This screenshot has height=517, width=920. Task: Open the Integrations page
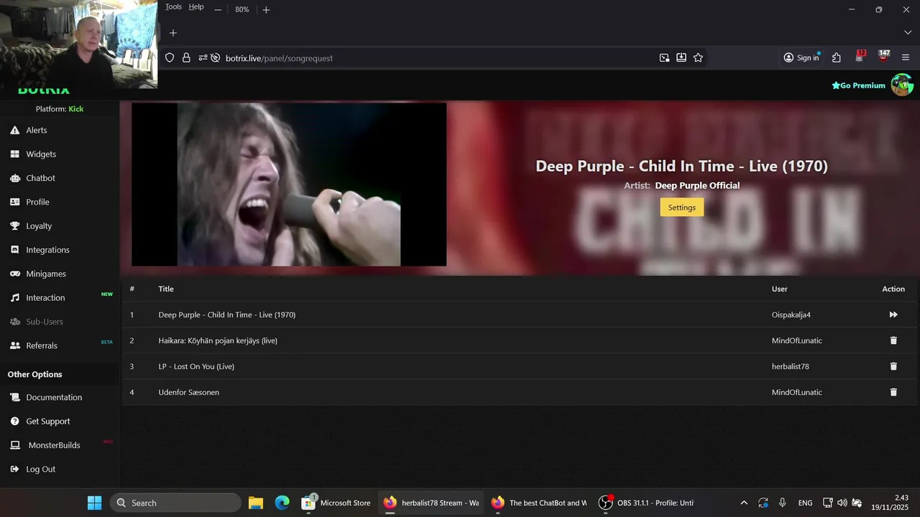tap(47, 250)
